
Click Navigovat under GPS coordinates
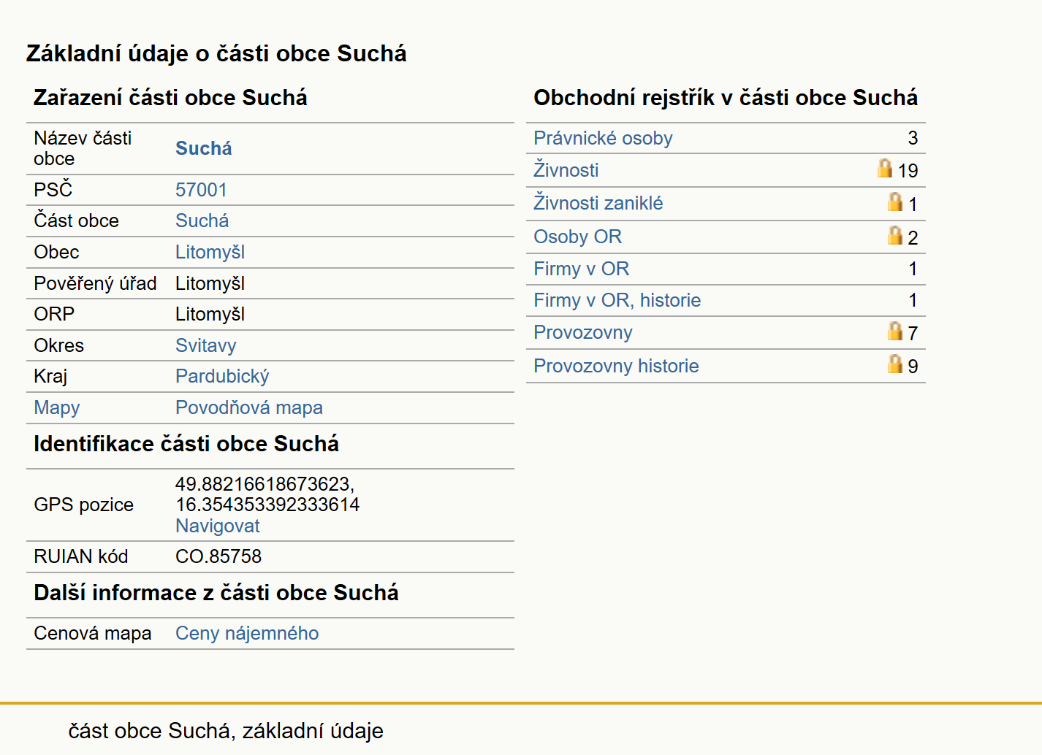(218, 526)
